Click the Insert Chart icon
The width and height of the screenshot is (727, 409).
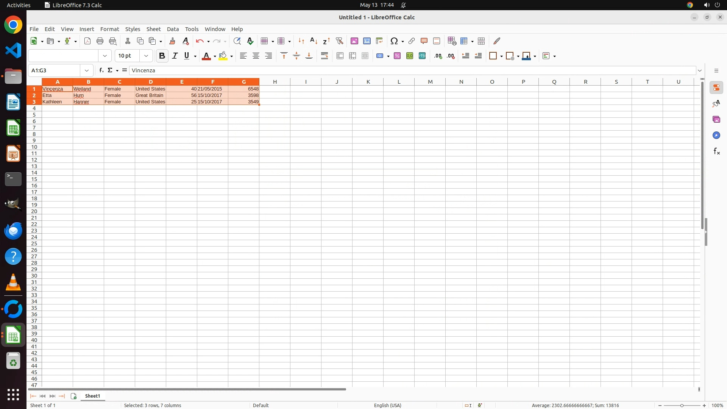point(367,41)
